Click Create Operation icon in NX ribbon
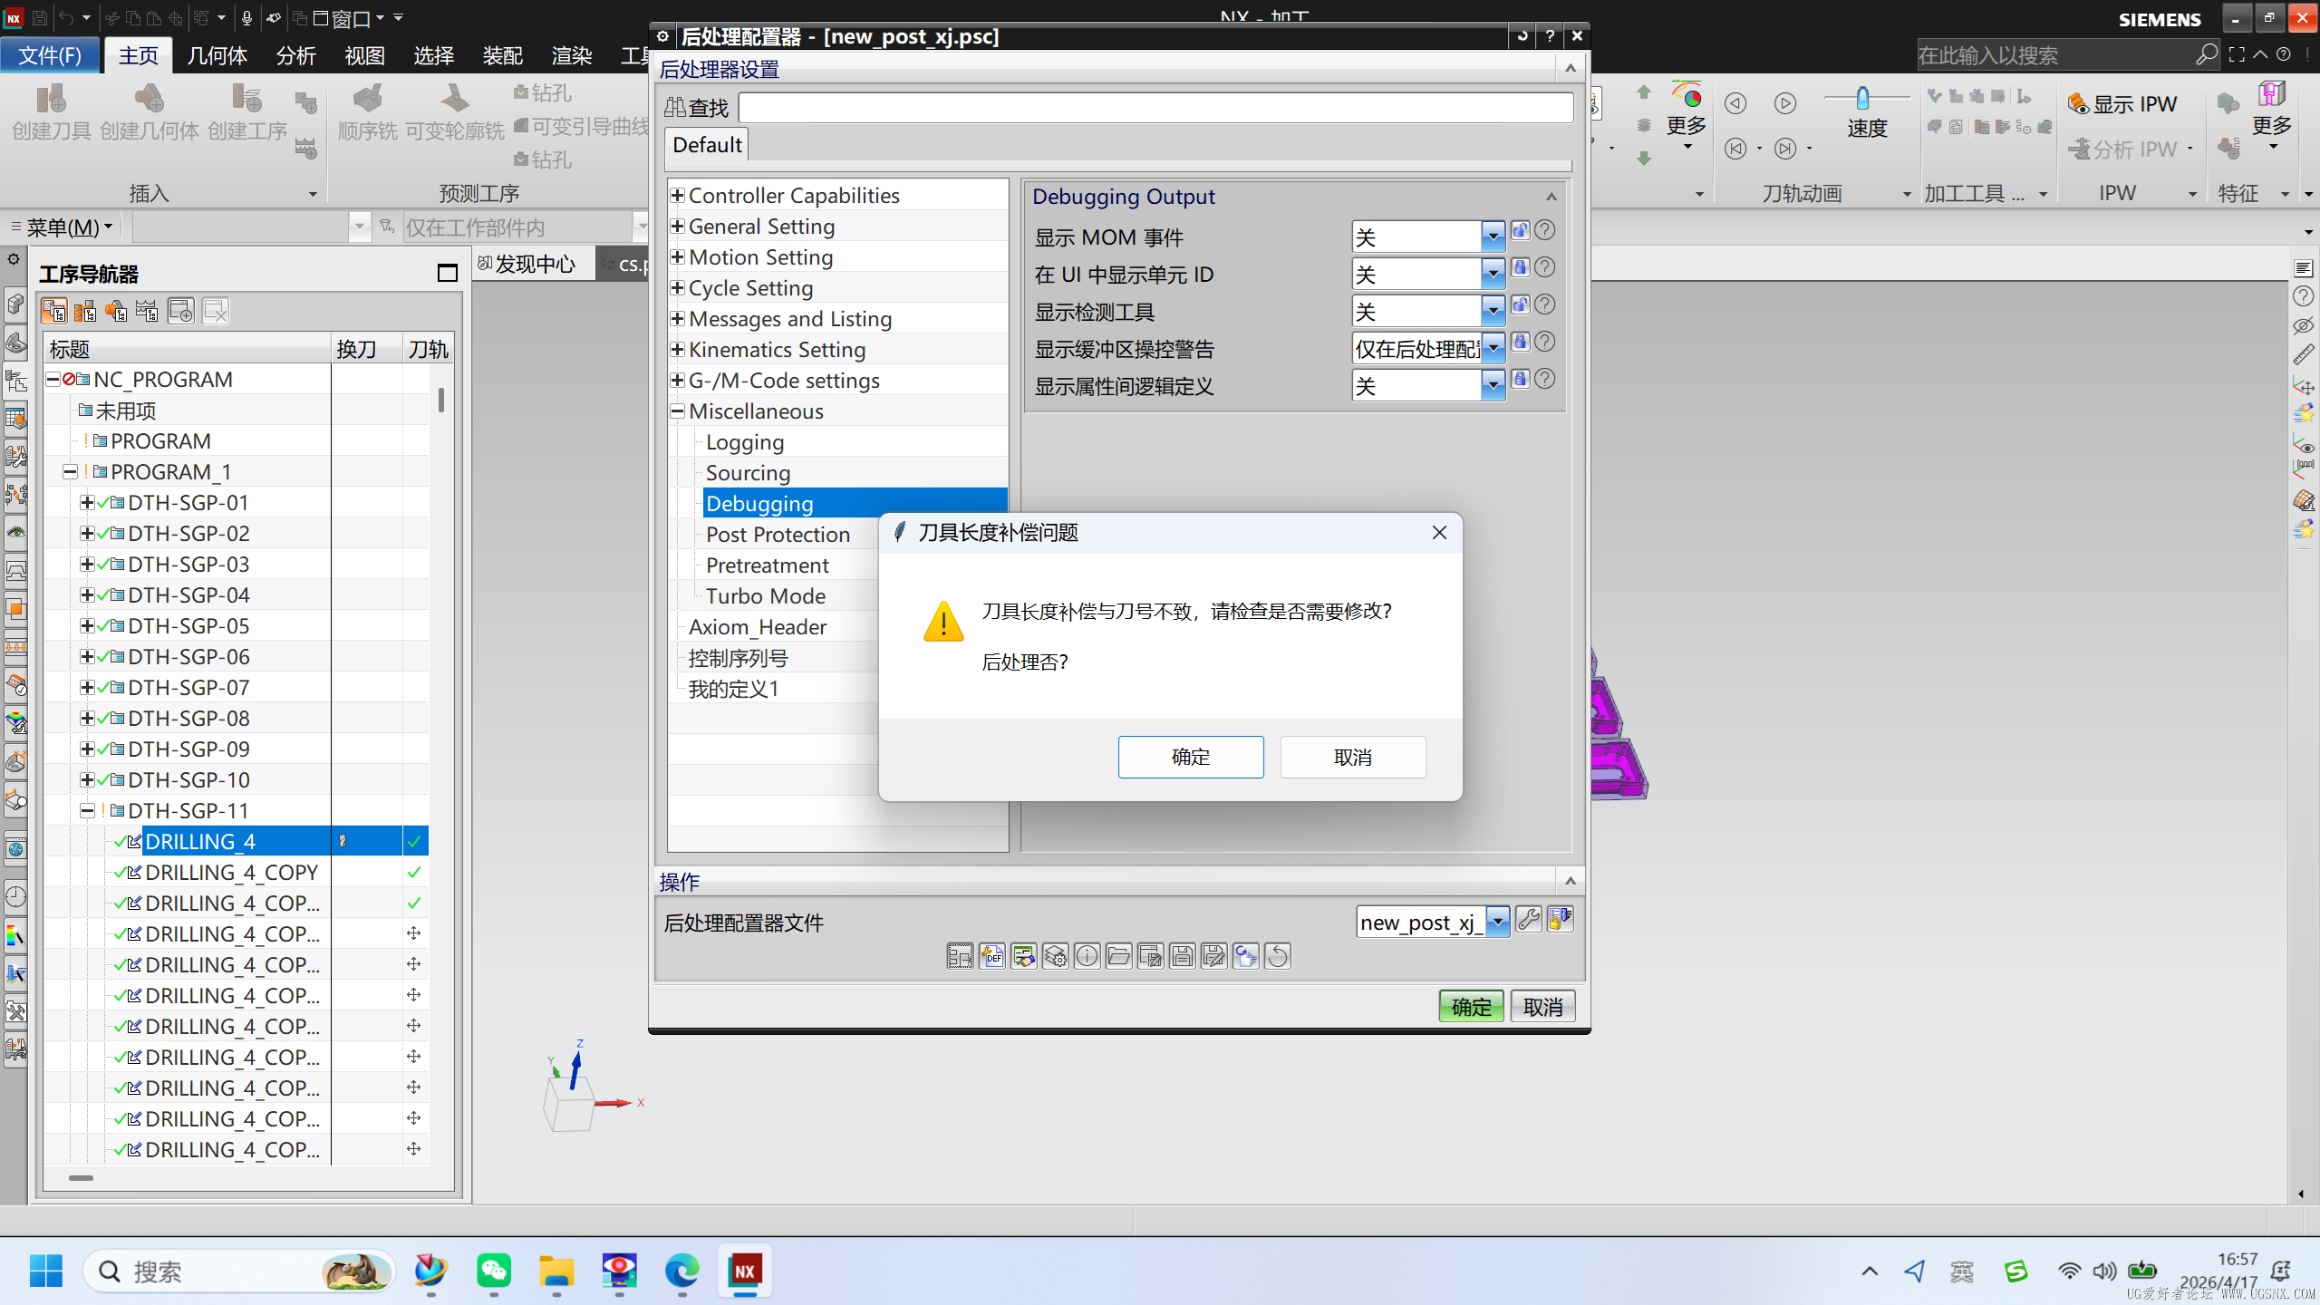This screenshot has height=1305, width=2320. (247, 112)
